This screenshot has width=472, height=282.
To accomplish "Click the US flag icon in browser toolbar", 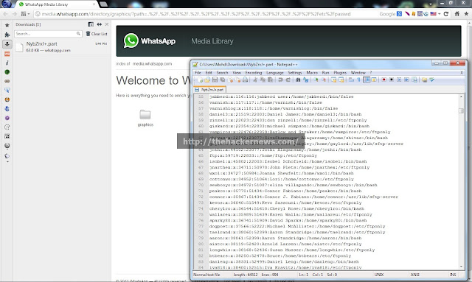I will (x=434, y=14).
